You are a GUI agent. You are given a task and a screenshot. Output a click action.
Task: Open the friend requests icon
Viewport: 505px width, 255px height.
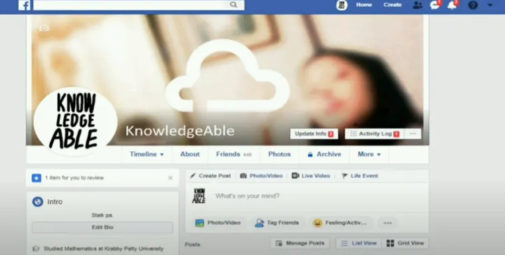point(417,5)
